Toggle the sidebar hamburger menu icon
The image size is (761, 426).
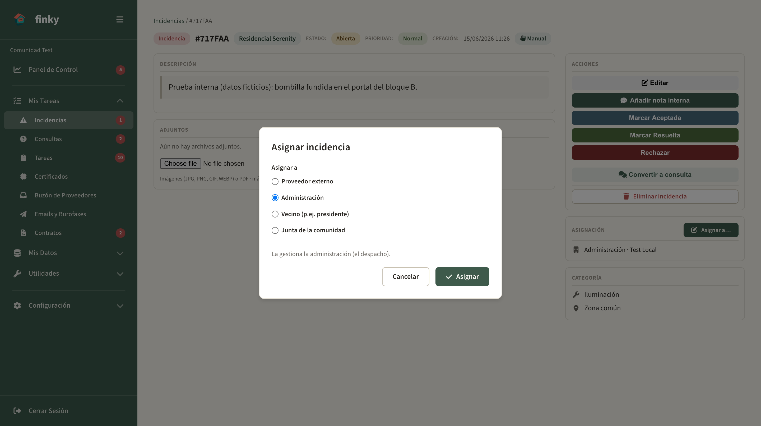click(120, 20)
